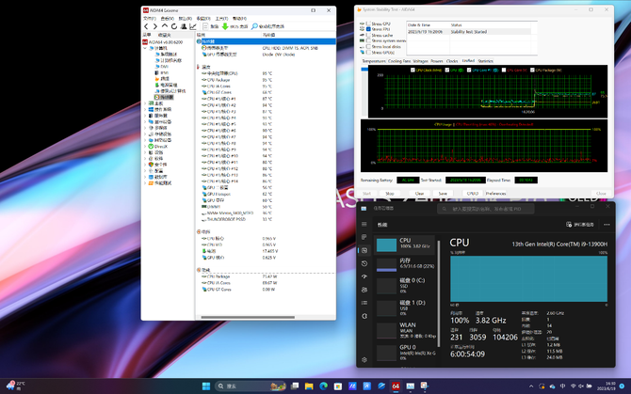The height and width of the screenshot is (394, 631).
Task: Click the AIDA64 horizontal scrollbar thumb
Action: 248,317
